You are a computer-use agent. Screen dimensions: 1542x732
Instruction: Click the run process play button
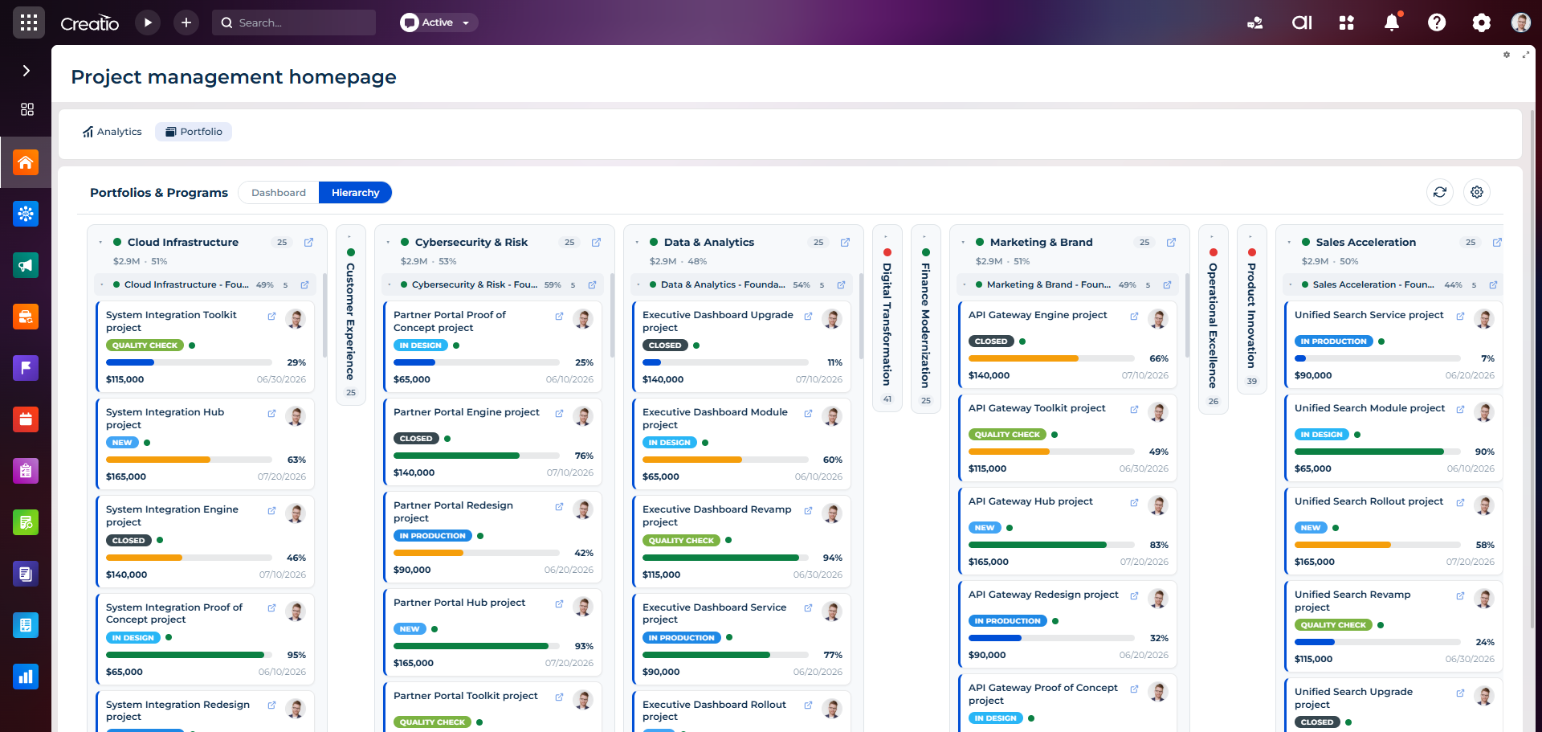148,22
